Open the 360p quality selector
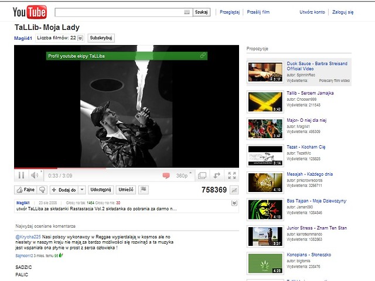 coord(183,176)
